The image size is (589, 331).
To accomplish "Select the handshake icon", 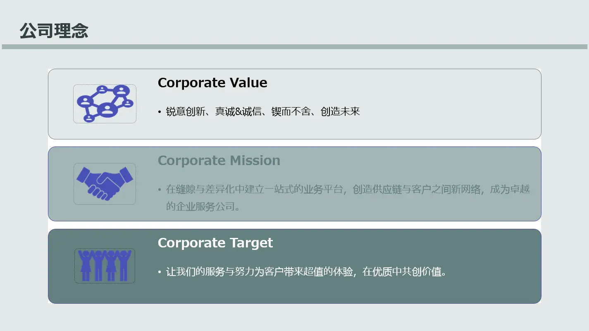I will [x=105, y=184].
